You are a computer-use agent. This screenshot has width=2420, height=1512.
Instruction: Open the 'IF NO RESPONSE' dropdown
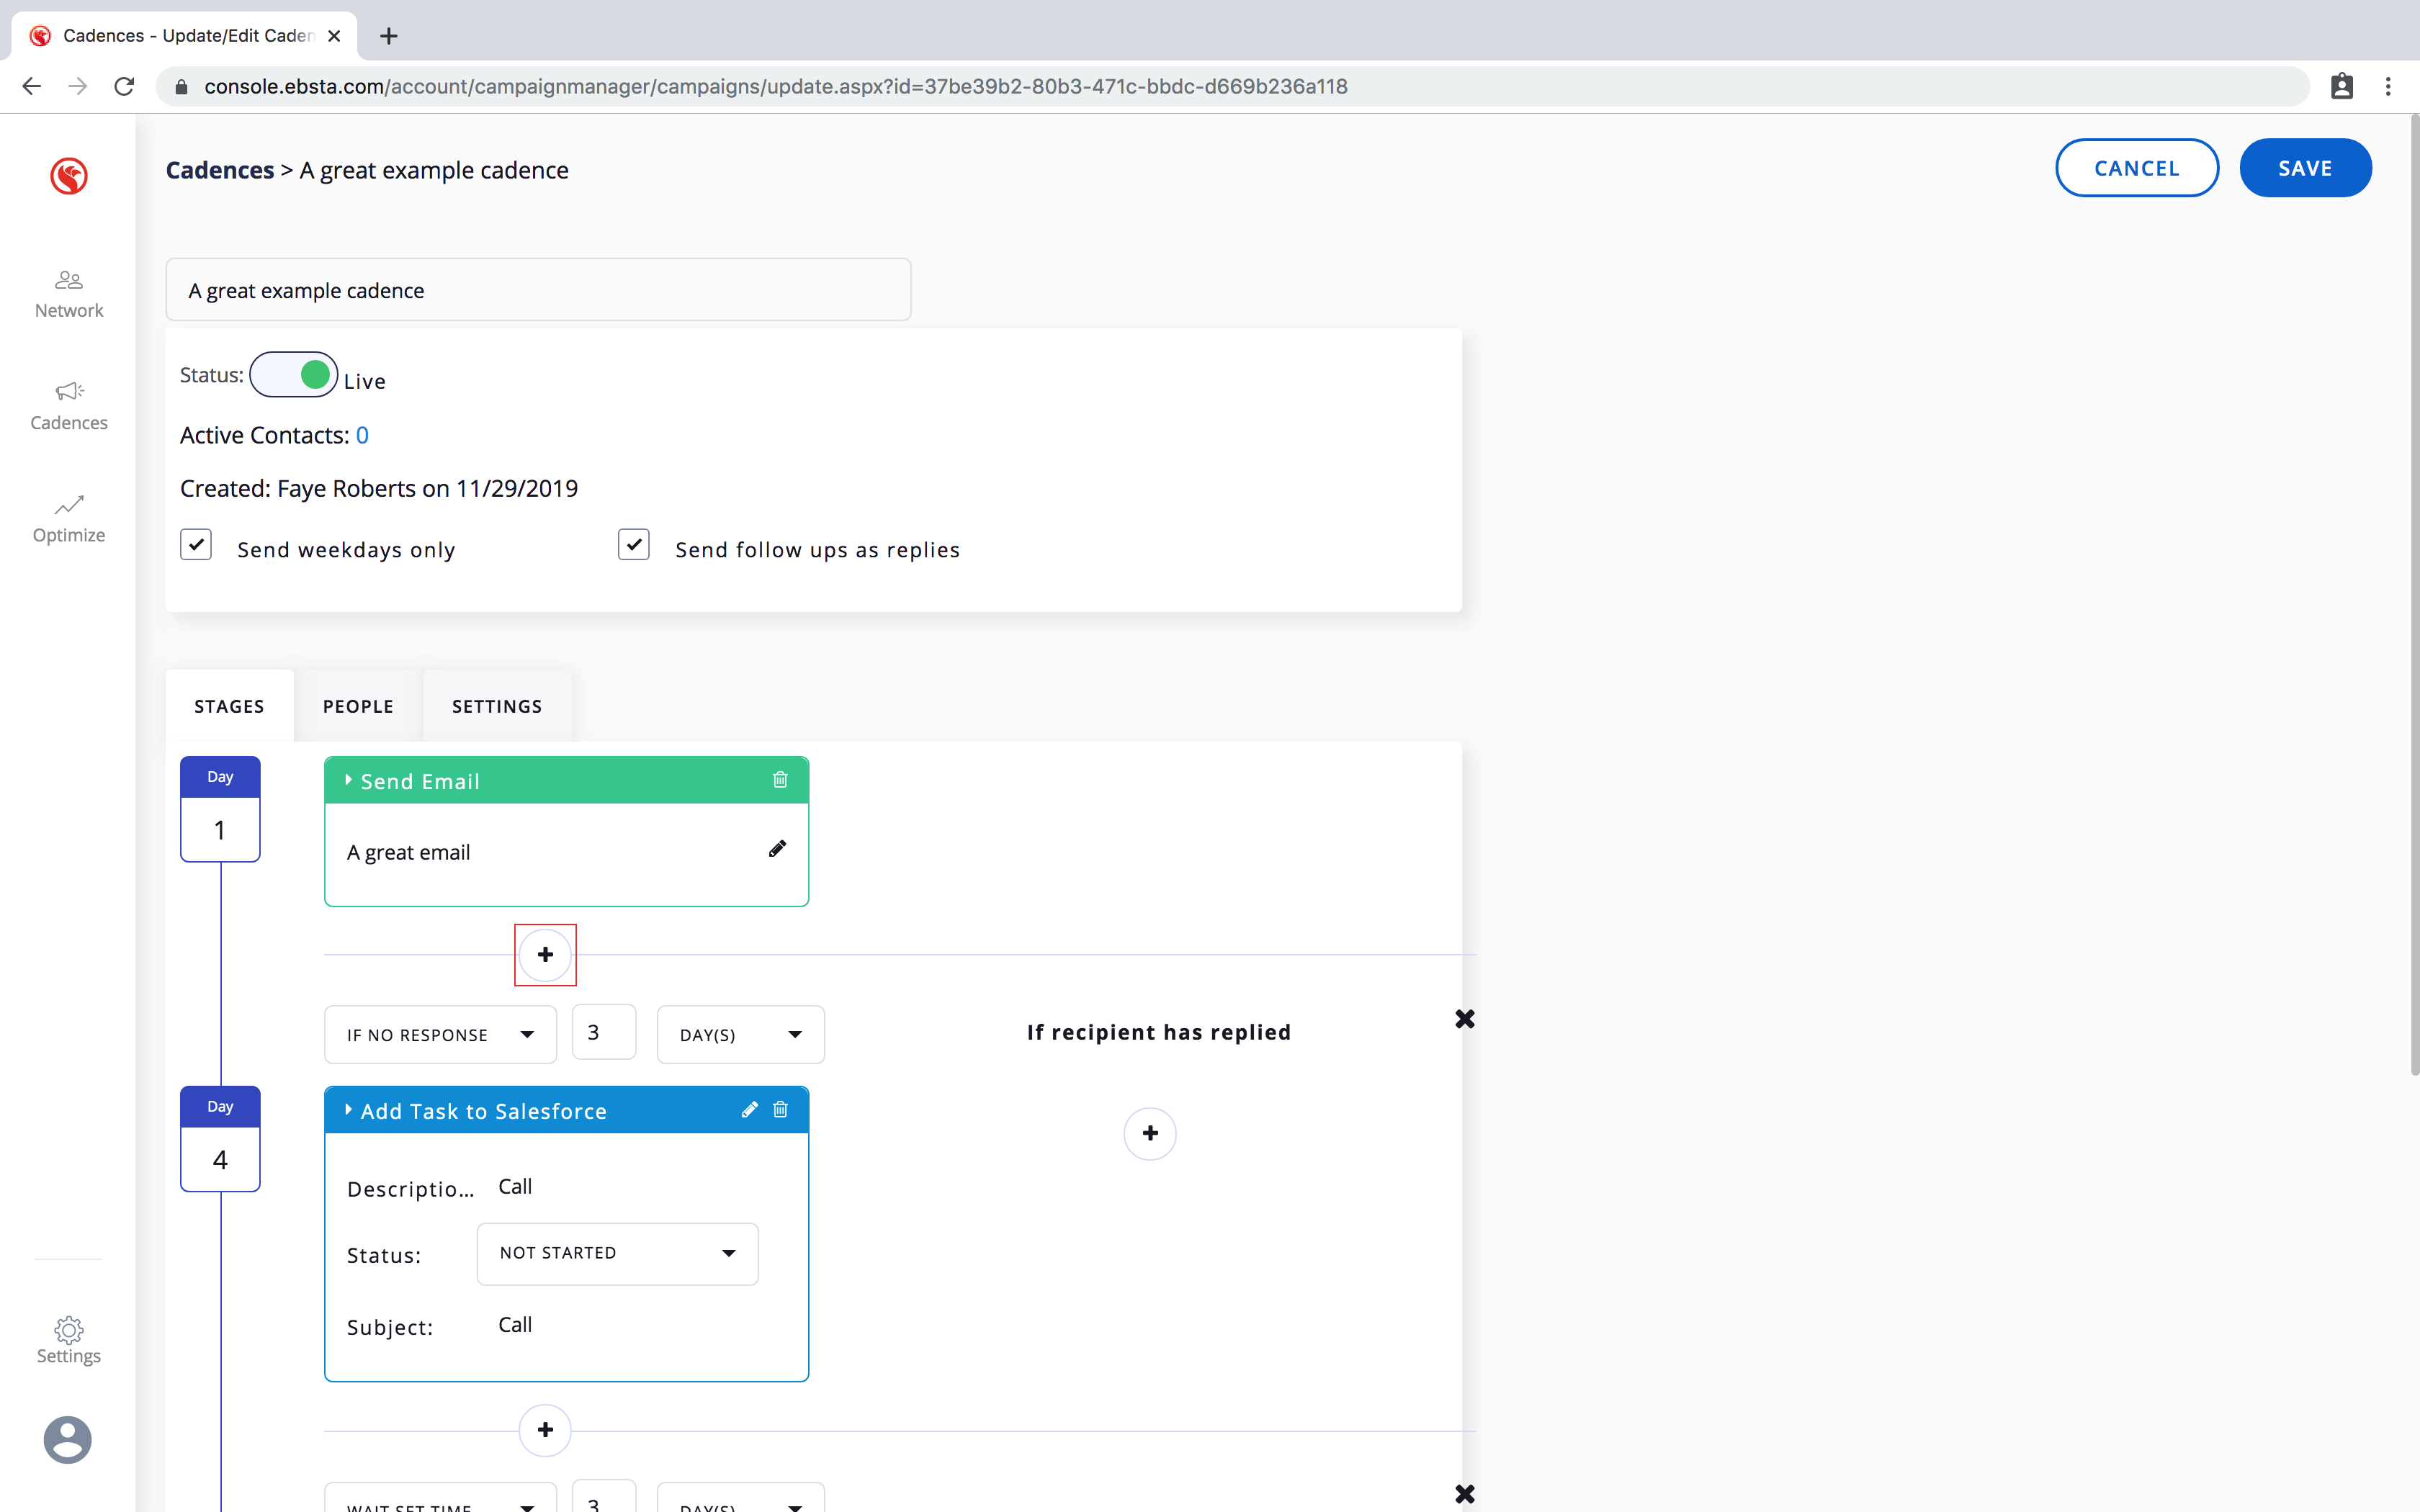(440, 1035)
